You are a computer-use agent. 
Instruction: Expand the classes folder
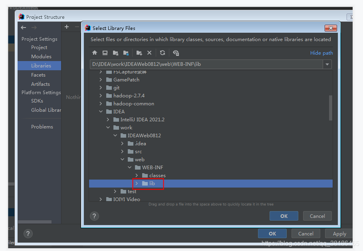pyautogui.click(x=137, y=175)
